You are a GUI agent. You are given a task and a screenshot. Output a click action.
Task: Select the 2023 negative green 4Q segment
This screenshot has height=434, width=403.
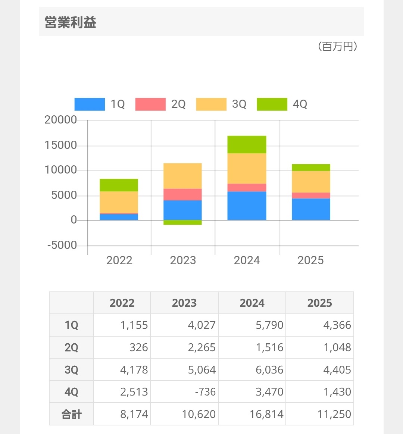[x=183, y=222]
